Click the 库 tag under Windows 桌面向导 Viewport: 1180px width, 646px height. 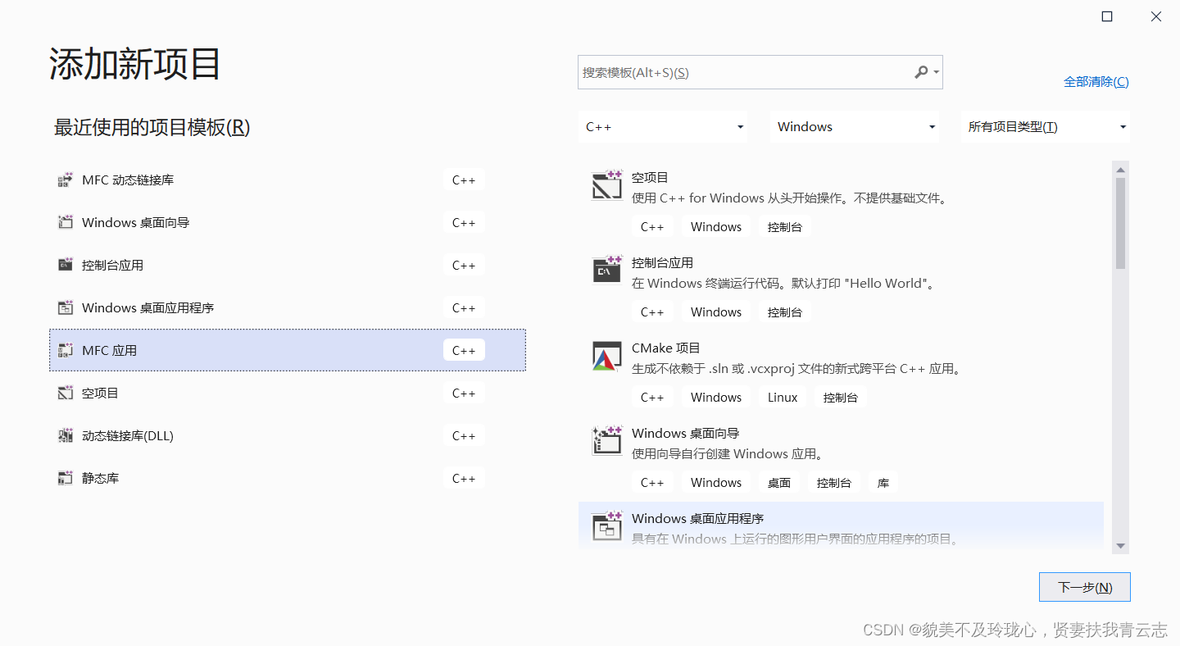pyautogui.click(x=883, y=482)
